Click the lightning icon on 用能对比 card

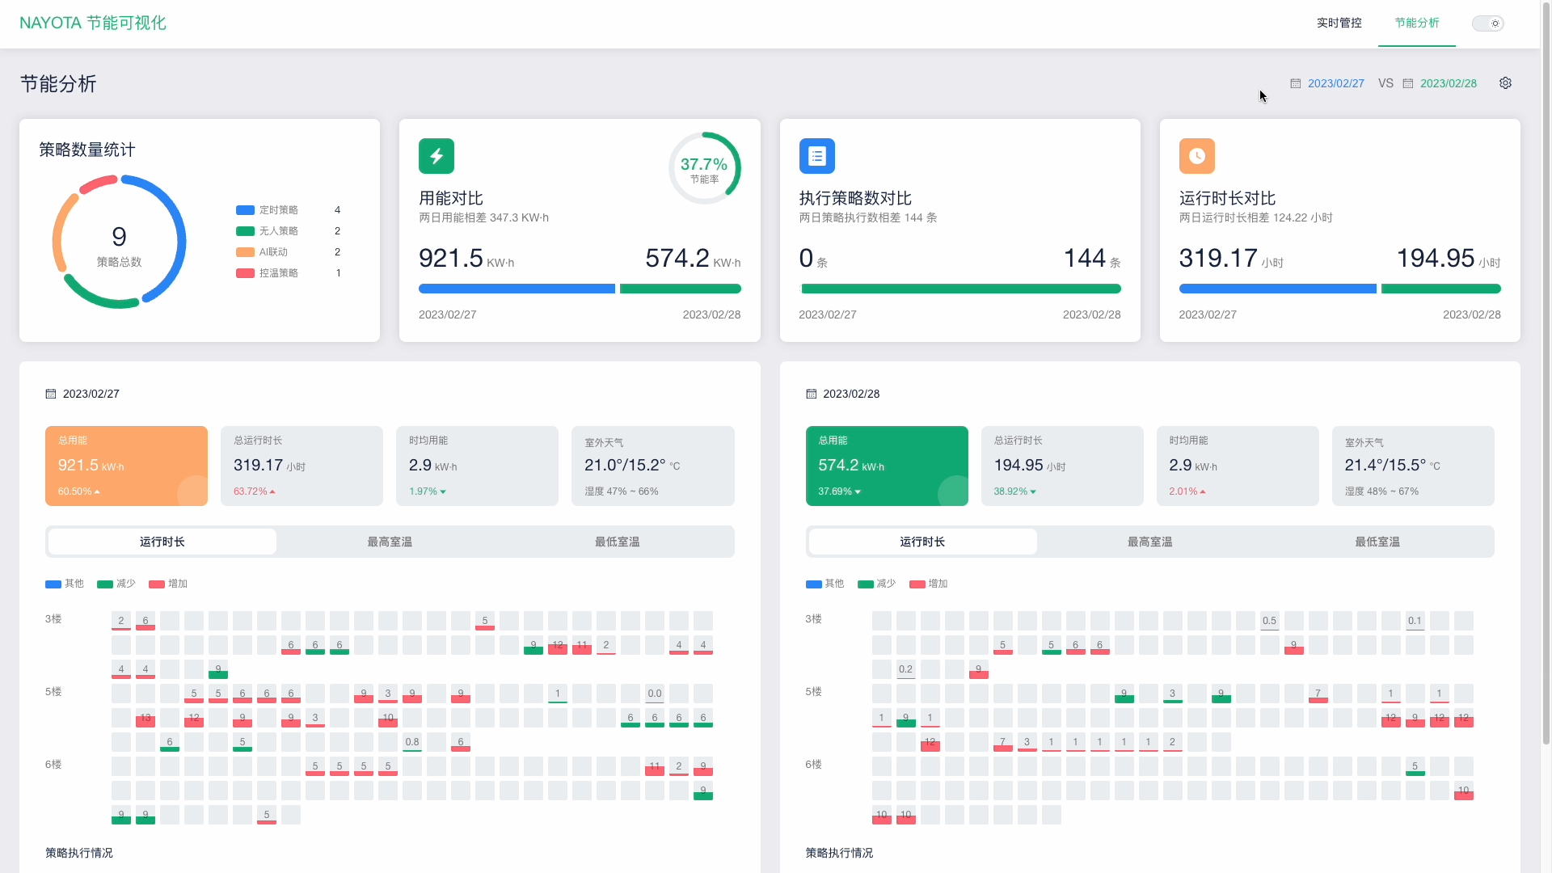(436, 155)
